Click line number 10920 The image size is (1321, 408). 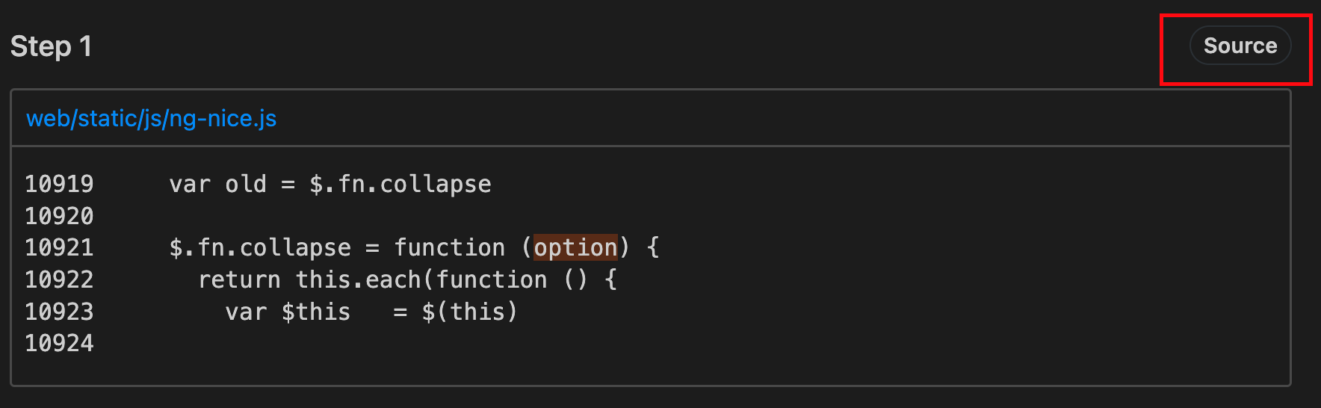coord(59,216)
